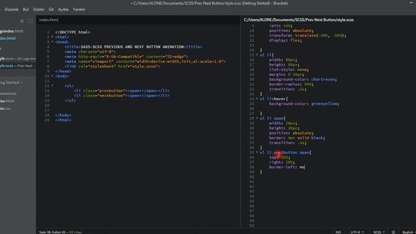Place cursor on 'border-left: no' line
Viewport: 416px width, 234px height.
pyautogui.click(x=287, y=167)
